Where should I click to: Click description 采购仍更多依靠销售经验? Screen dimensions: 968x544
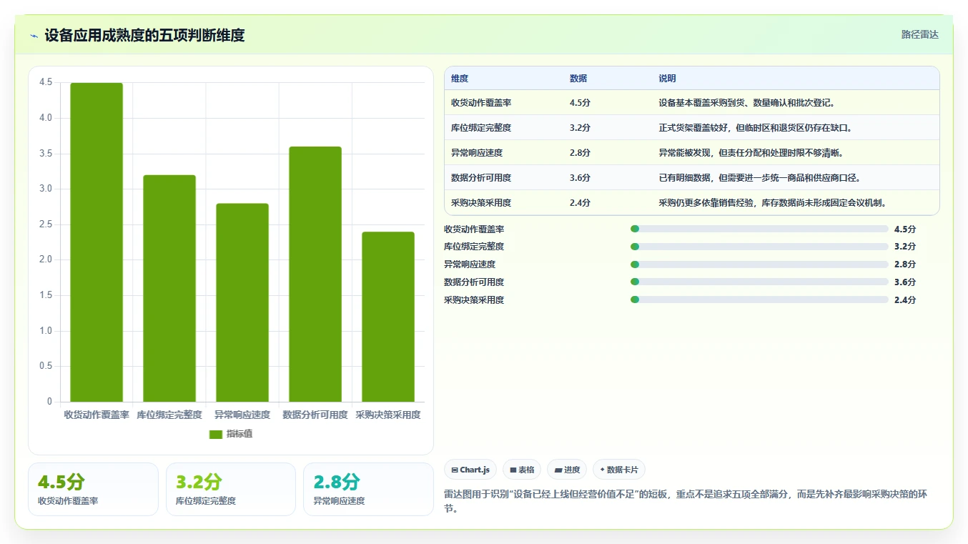pyautogui.click(x=774, y=203)
